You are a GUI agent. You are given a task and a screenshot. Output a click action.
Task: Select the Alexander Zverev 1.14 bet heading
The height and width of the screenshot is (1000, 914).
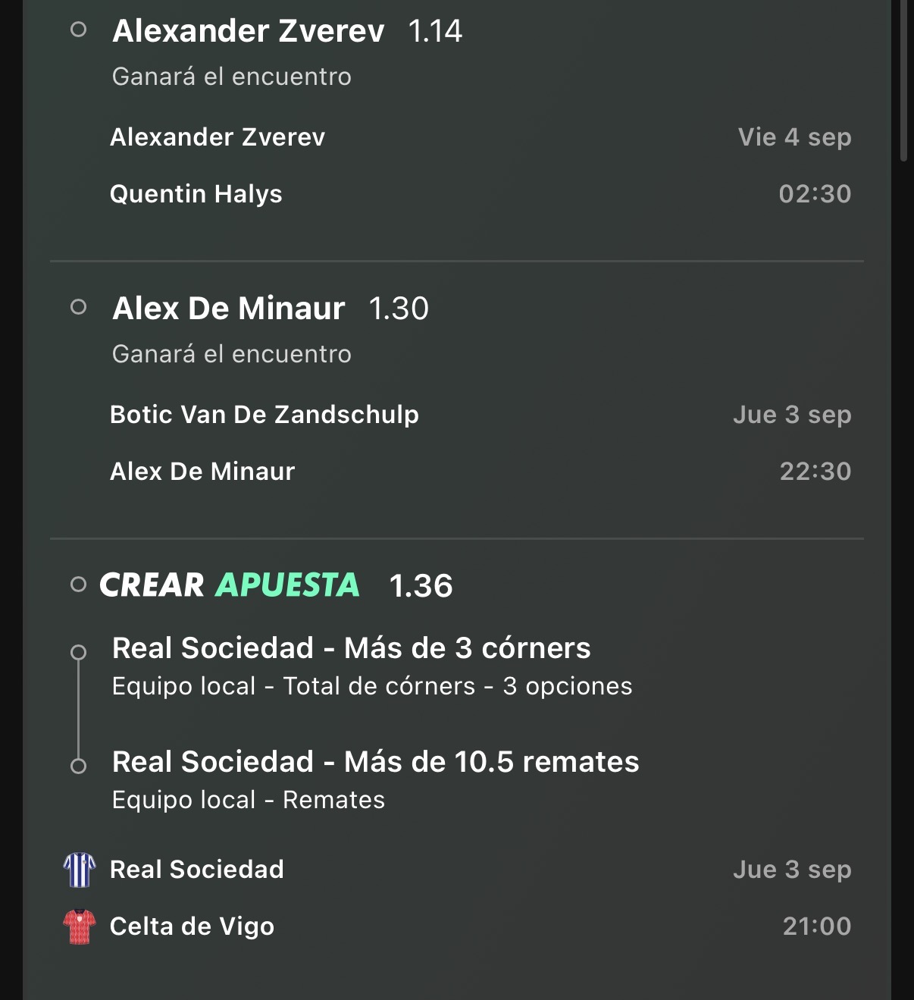[287, 31]
